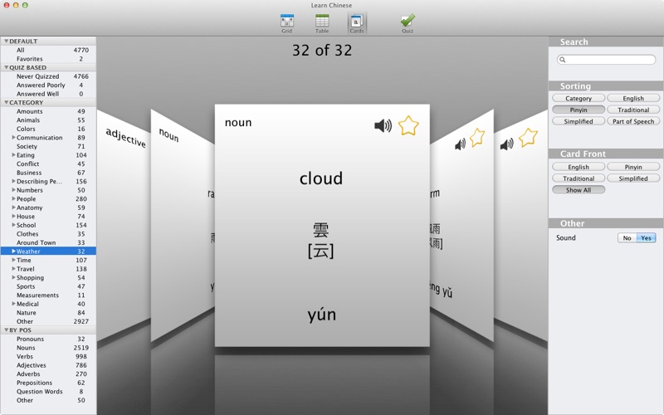Expand the Travel category triangle

(13, 269)
